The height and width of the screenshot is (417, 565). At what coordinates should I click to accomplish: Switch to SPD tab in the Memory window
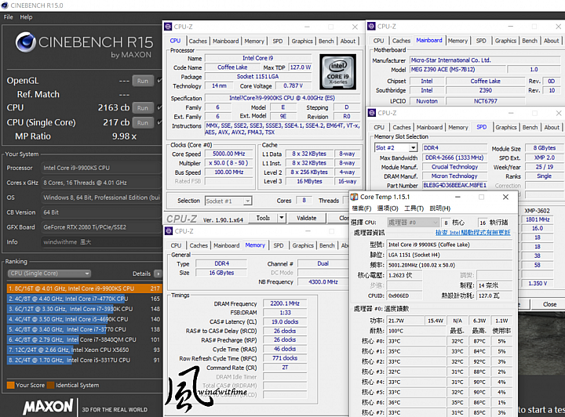point(278,245)
